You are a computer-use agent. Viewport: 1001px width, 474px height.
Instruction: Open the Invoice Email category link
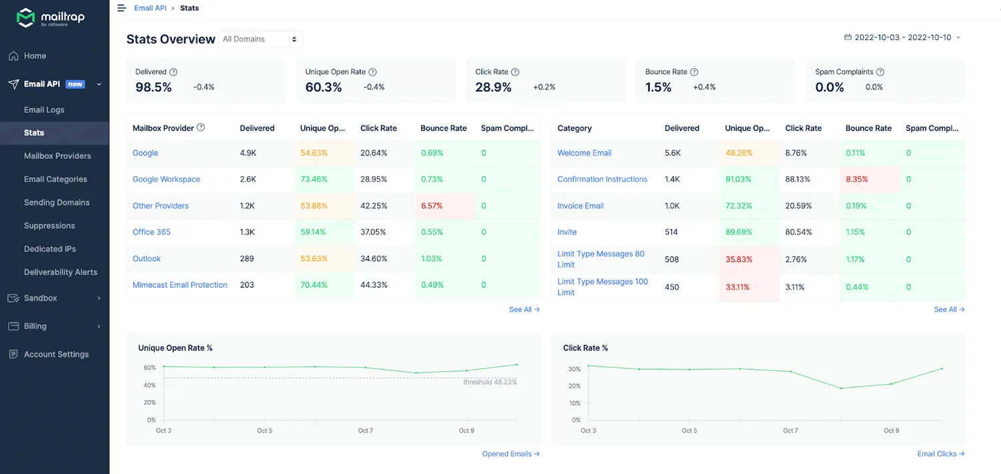click(x=581, y=205)
